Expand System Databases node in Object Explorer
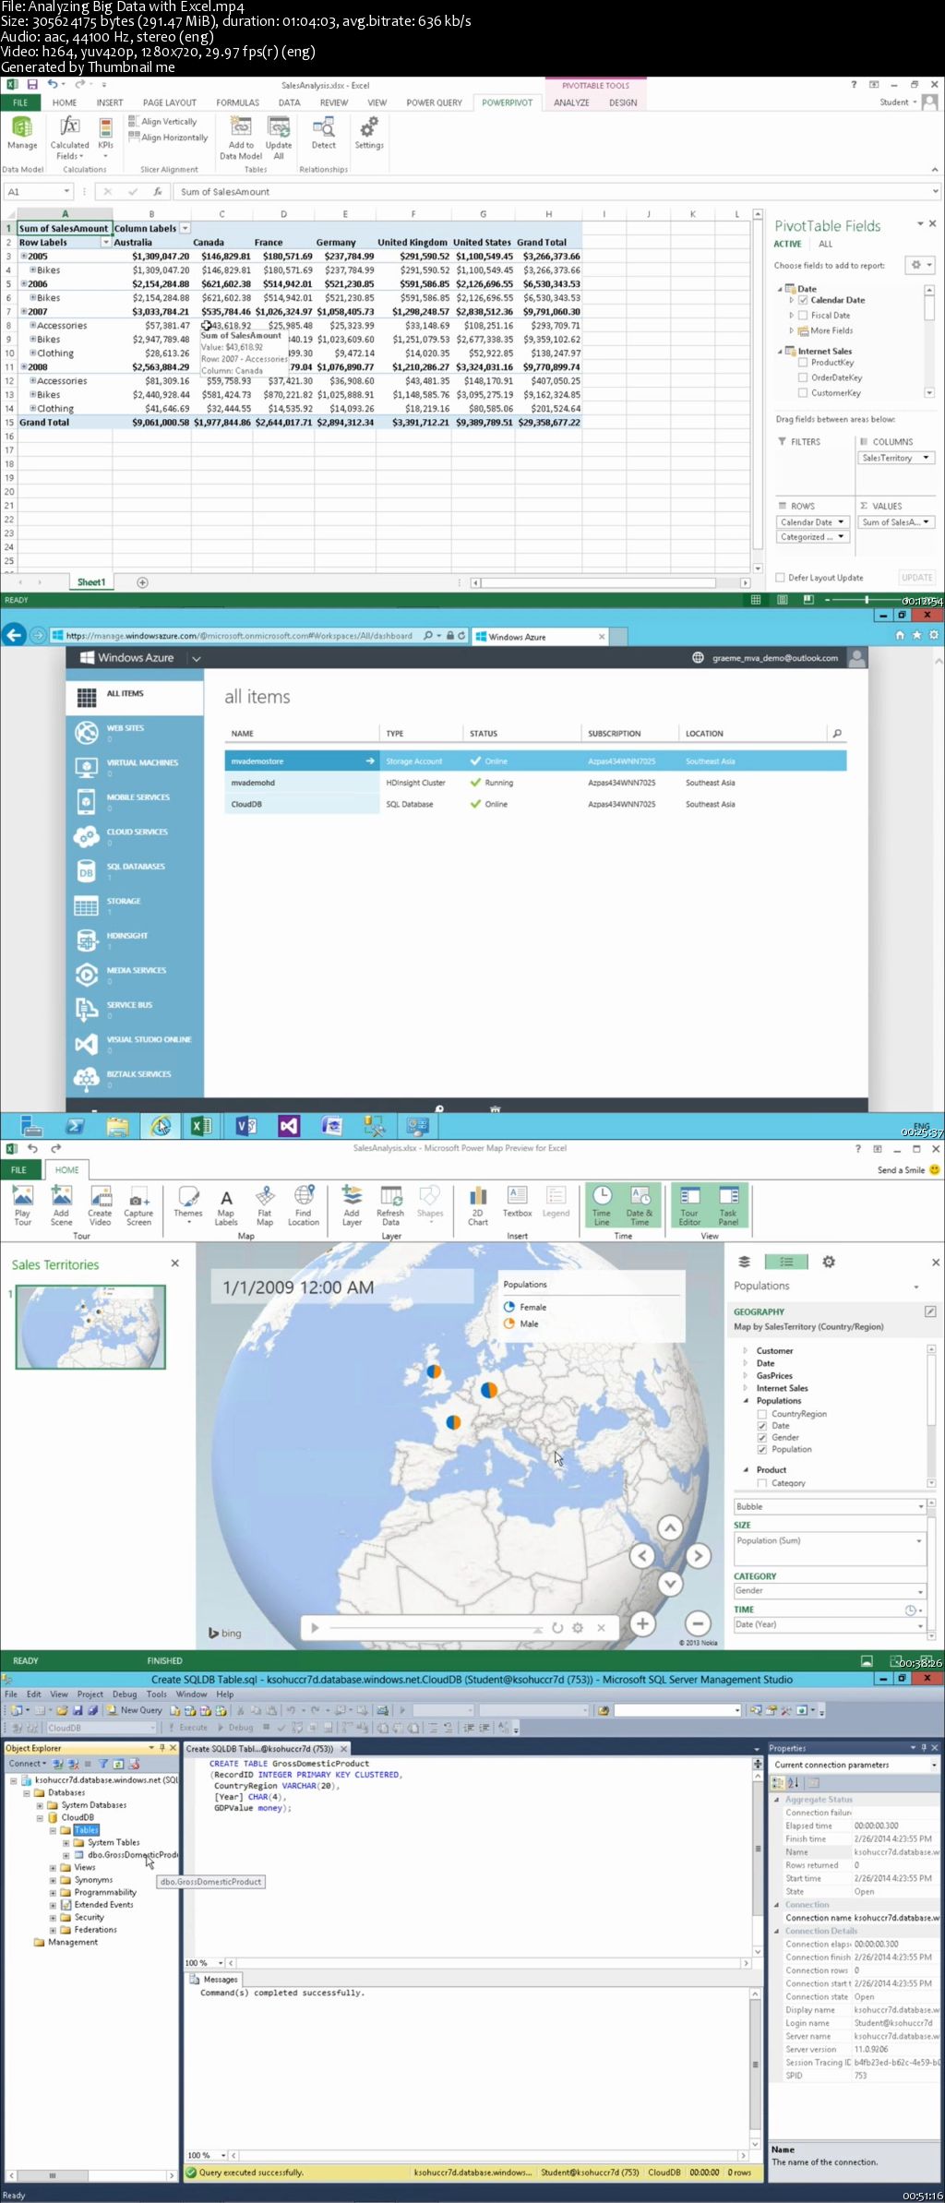945x2203 pixels. (x=40, y=1805)
